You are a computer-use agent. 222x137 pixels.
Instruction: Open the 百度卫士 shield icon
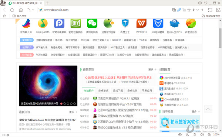coord(125,23)
